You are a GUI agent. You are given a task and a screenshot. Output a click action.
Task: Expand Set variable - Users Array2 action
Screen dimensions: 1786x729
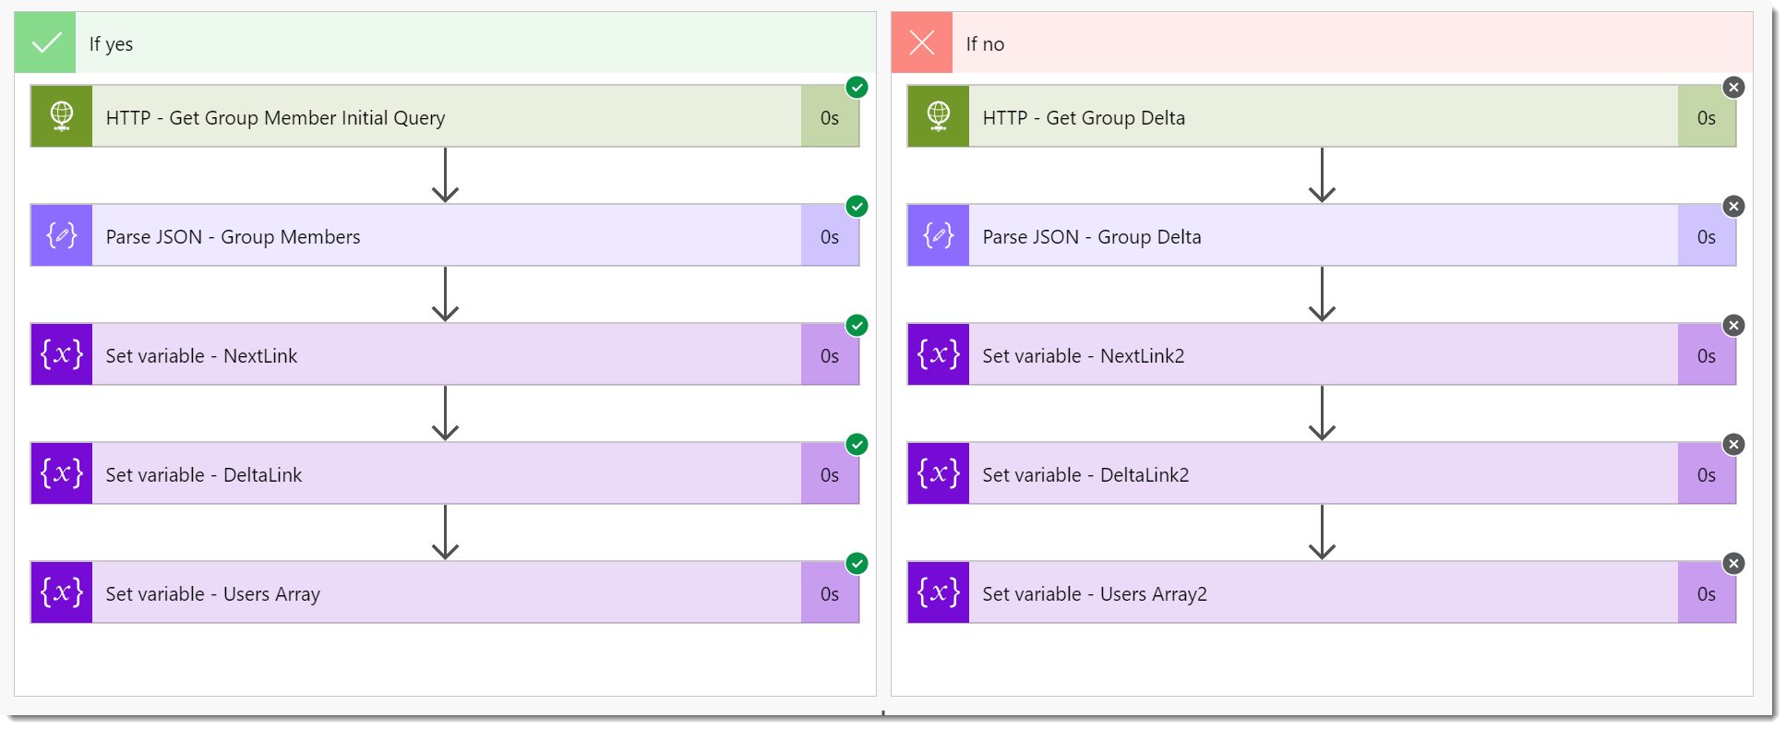[1322, 592]
